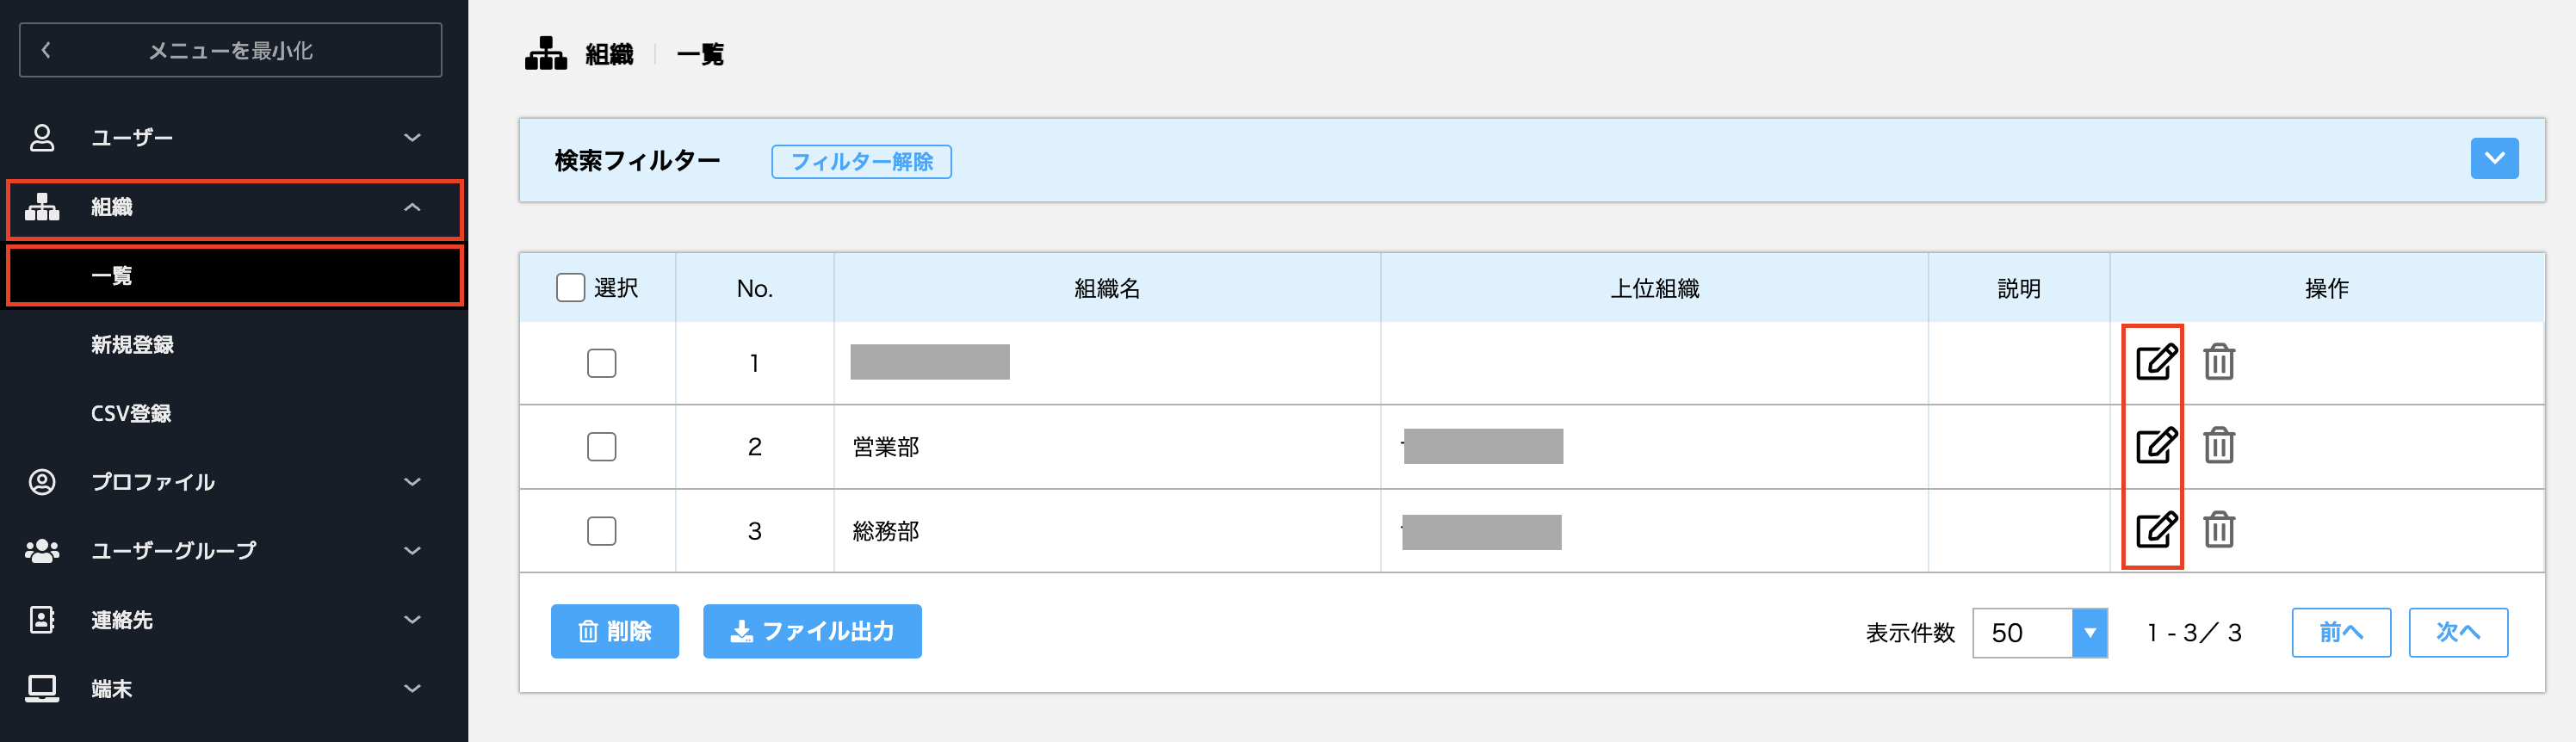2576x742 pixels.
Task: Expand the 端末 menu chevron
Action: click(412, 689)
